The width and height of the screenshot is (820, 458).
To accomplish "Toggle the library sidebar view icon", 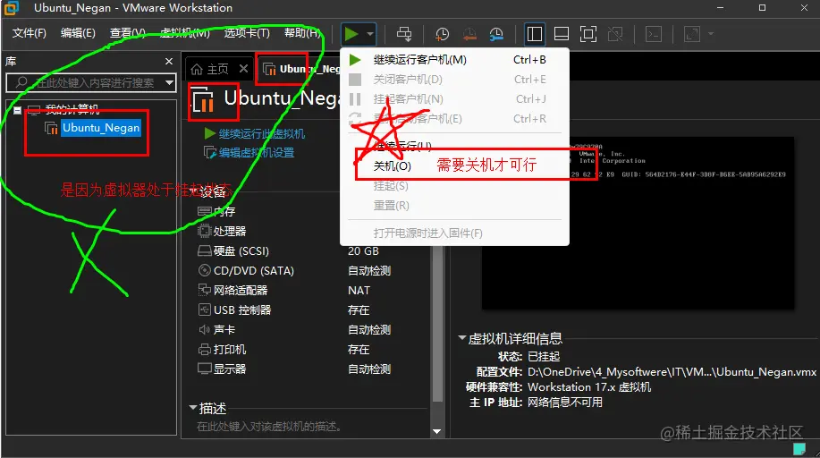I will (534, 34).
